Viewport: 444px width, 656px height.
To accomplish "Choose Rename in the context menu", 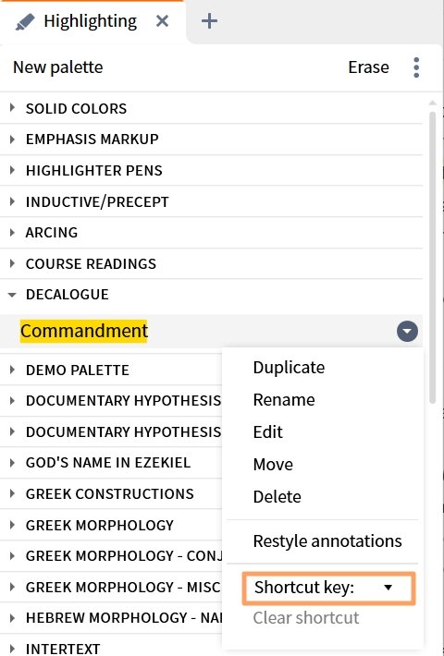I will (284, 400).
